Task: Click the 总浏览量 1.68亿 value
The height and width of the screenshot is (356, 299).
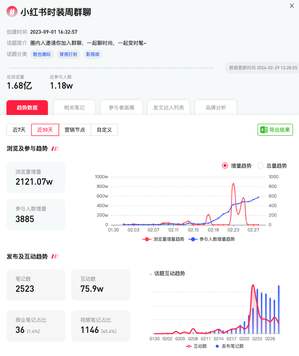Action: point(19,86)
